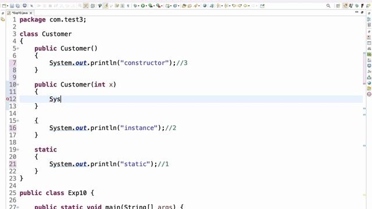Click the "constructor" string literal
This screenshot has width=372, height=209.
(x=145, y=63)
